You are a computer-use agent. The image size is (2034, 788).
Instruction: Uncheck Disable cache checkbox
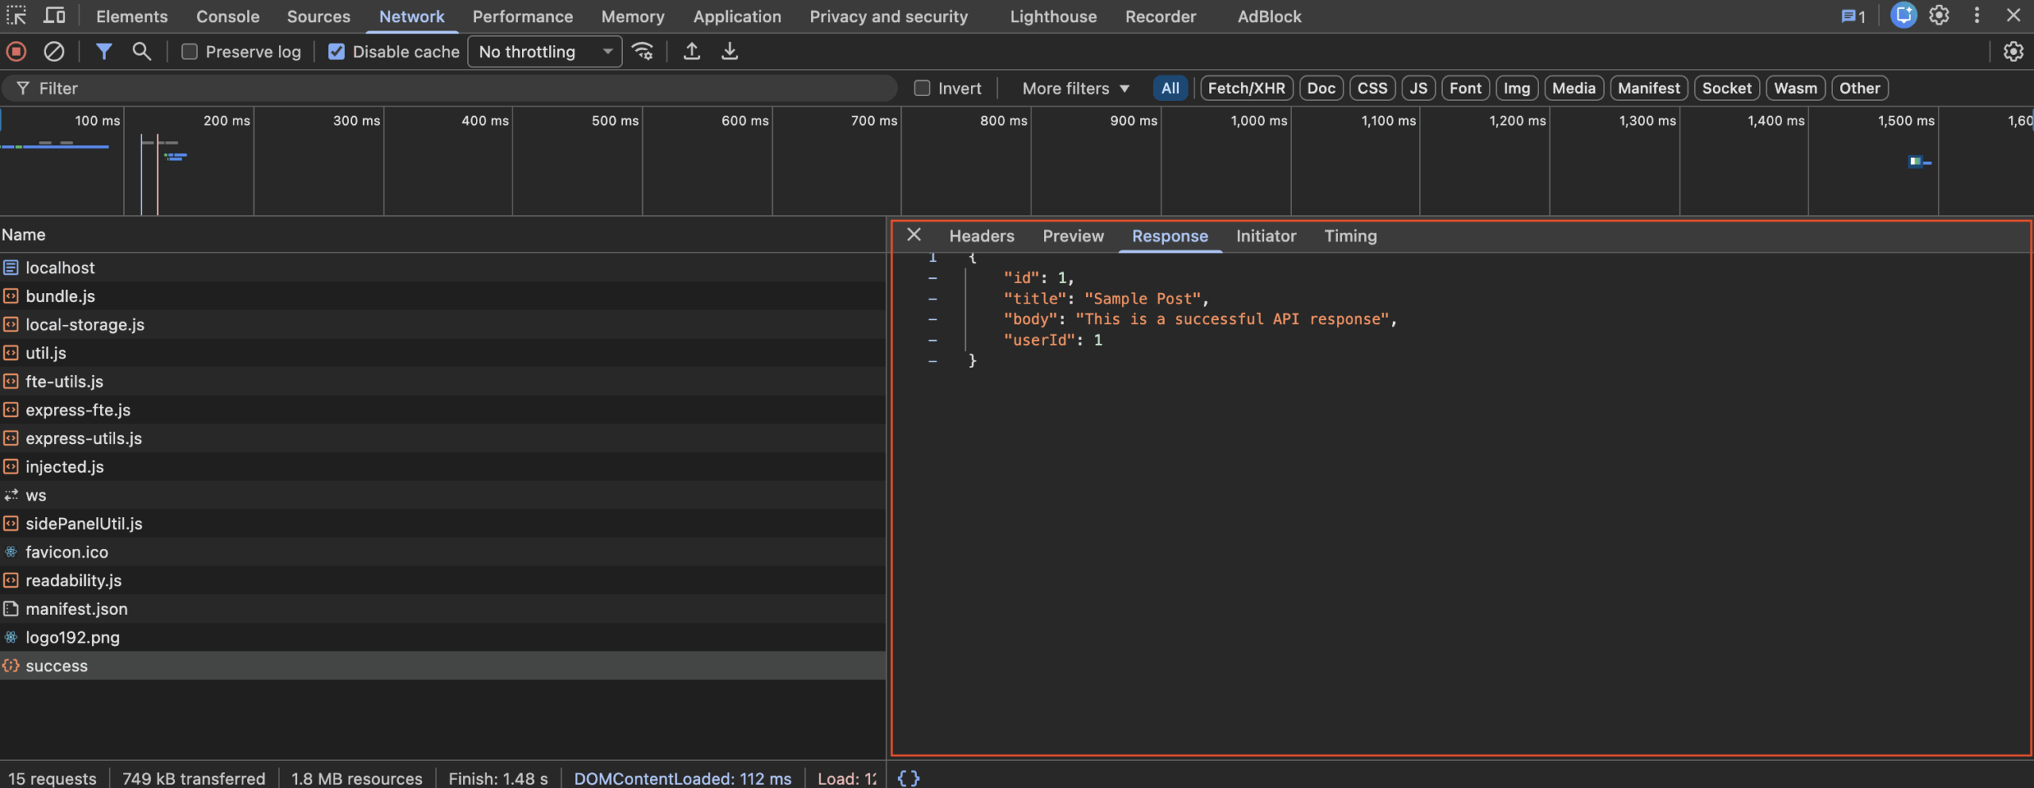(x=337, y=52)
